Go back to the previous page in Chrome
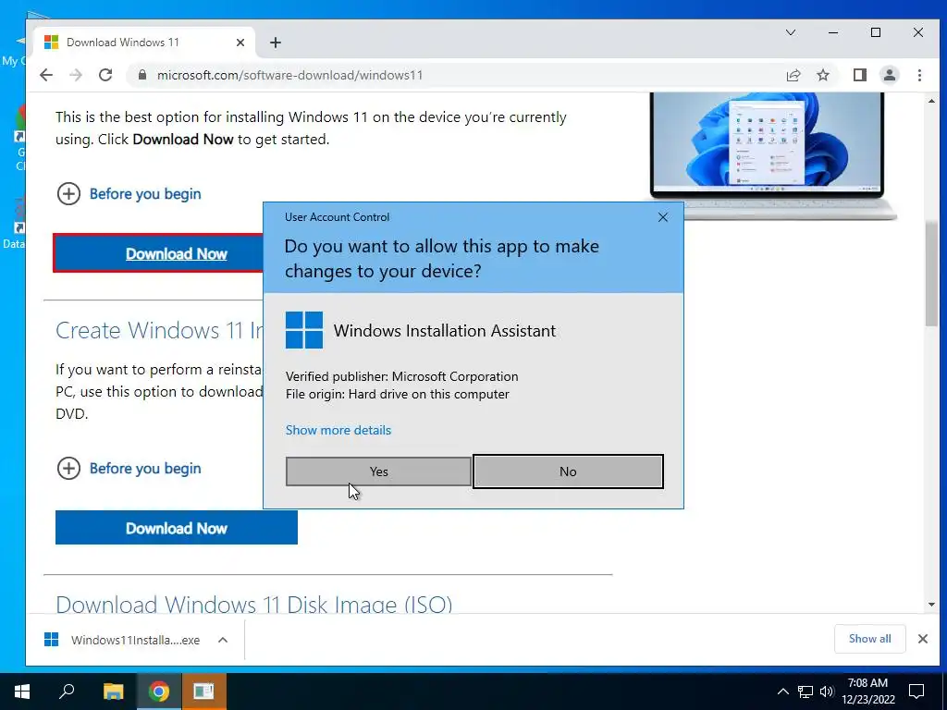Screen dimensions: 947x710 point(46,75)
